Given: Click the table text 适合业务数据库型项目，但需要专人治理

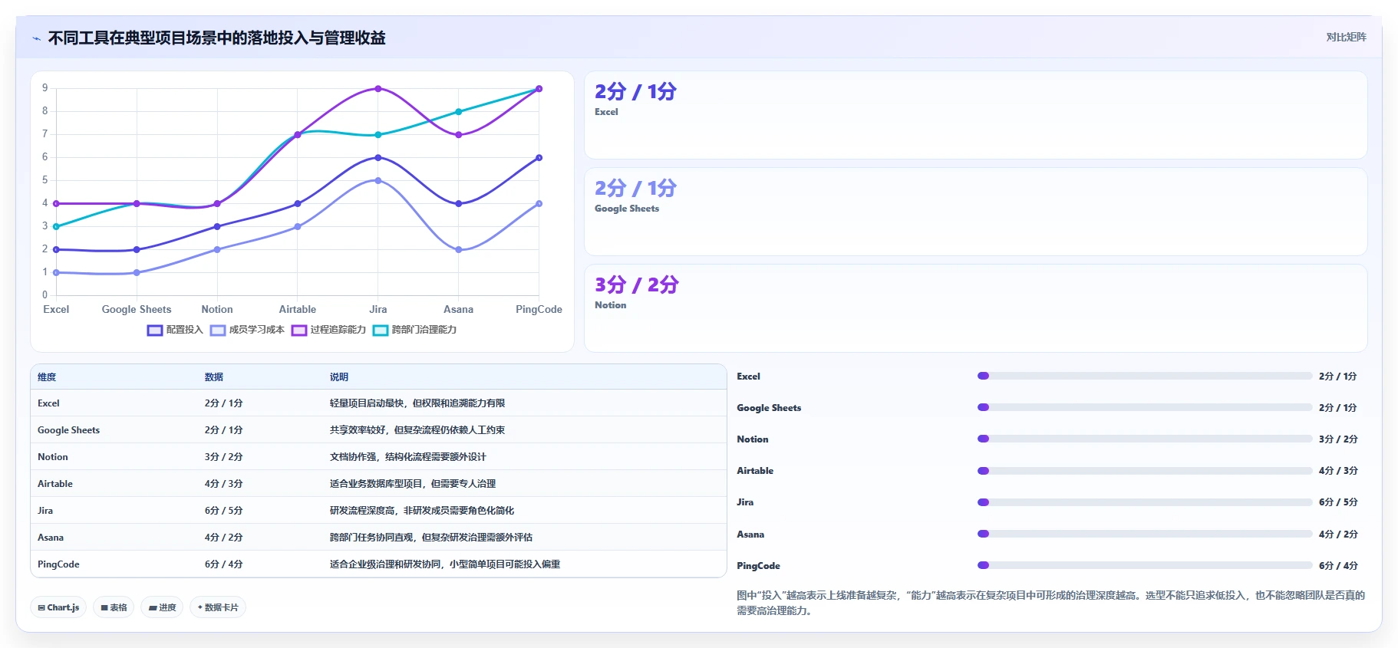Looking at the screenshot, I should pyautogui.click(x=413, y=484).
